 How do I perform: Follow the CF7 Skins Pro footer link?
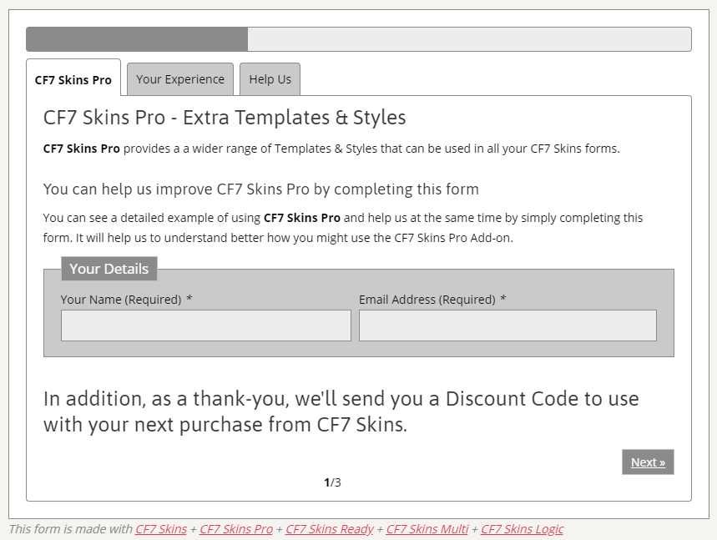(236, 529)
